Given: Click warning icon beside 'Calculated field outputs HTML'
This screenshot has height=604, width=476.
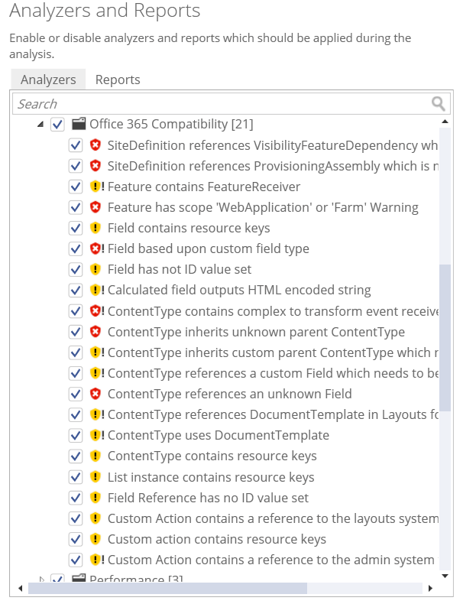Looking at the screenshot, I should point(96,290).
